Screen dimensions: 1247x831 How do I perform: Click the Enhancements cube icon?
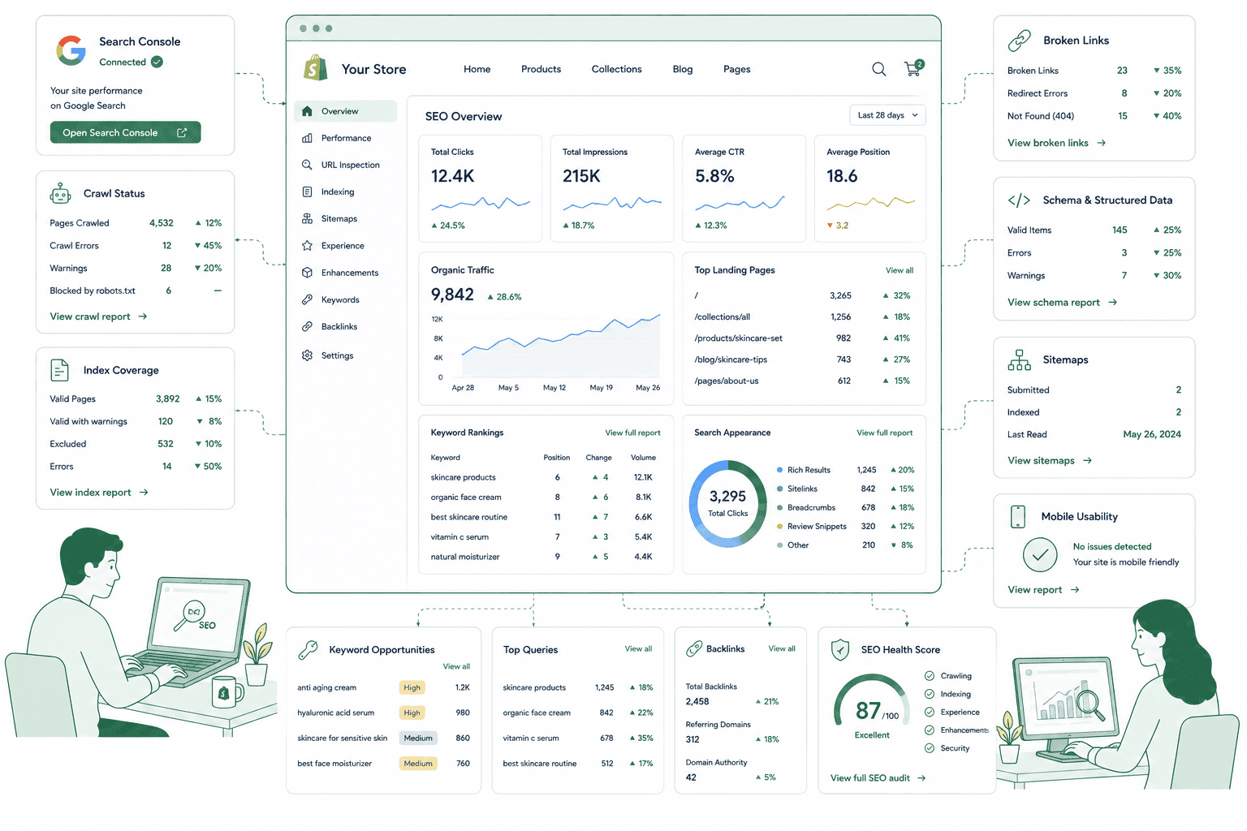[307, 273]
